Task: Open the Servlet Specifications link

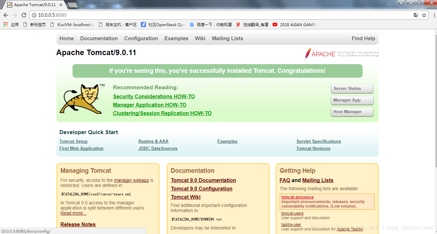Action: coord(319,141)
